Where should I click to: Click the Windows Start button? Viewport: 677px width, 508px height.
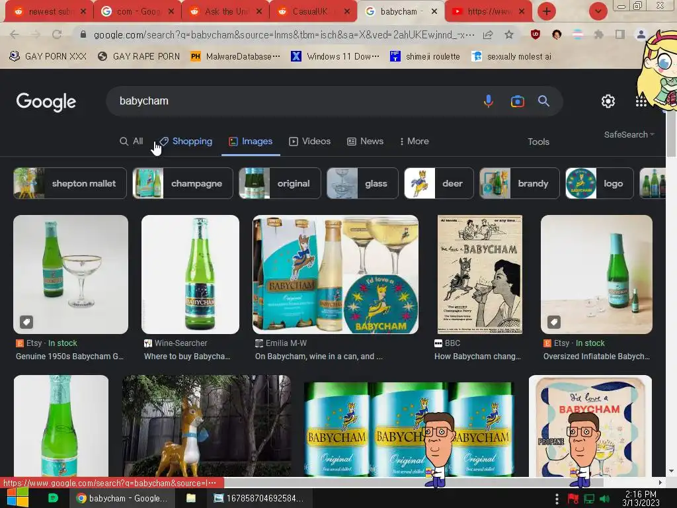(18, 498)
